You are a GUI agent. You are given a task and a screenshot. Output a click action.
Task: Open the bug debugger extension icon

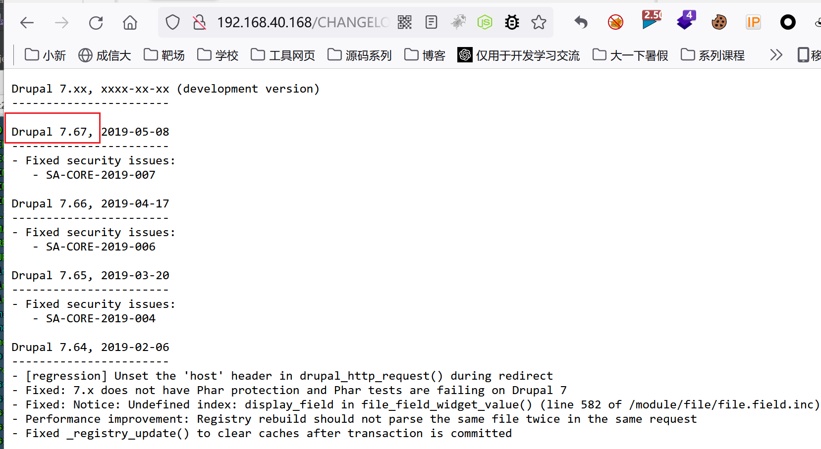pos(512,22)
